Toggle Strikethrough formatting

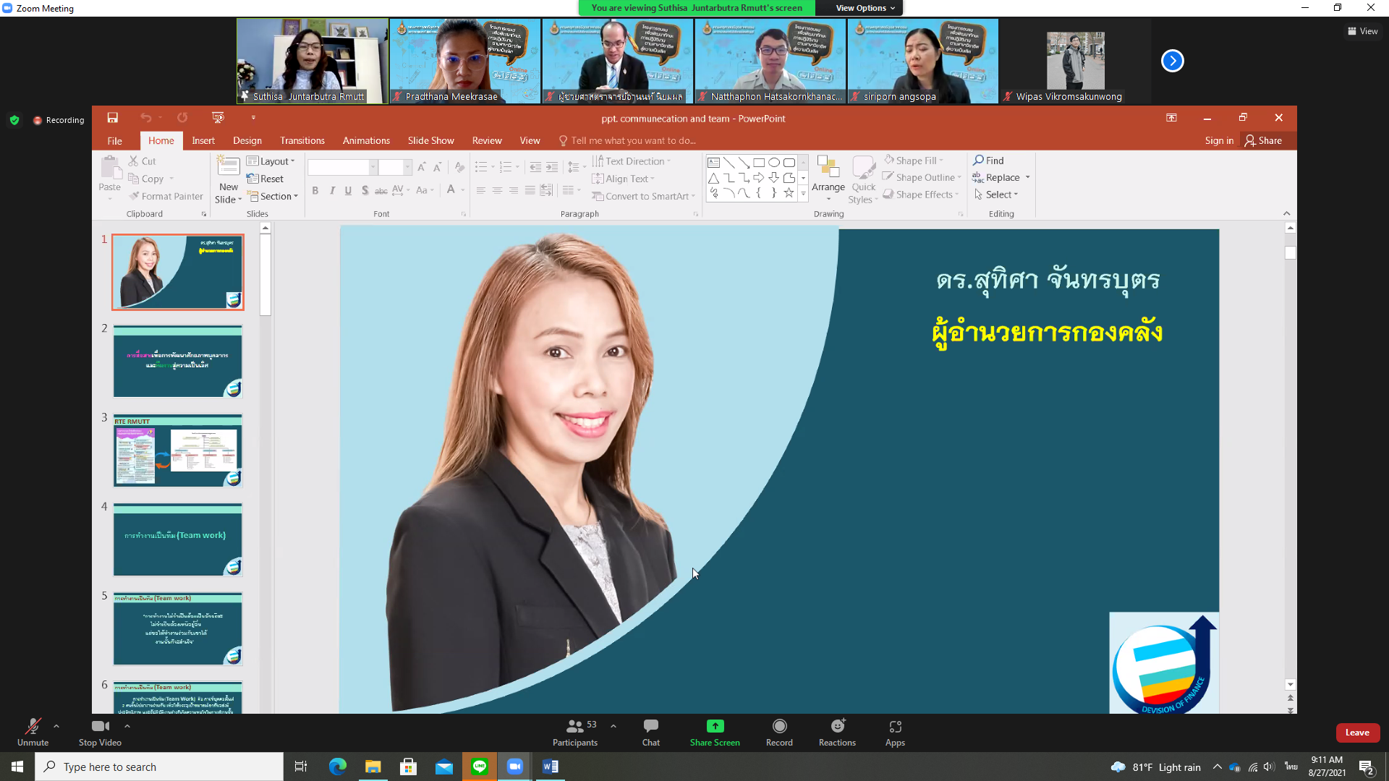pos(381,190)
